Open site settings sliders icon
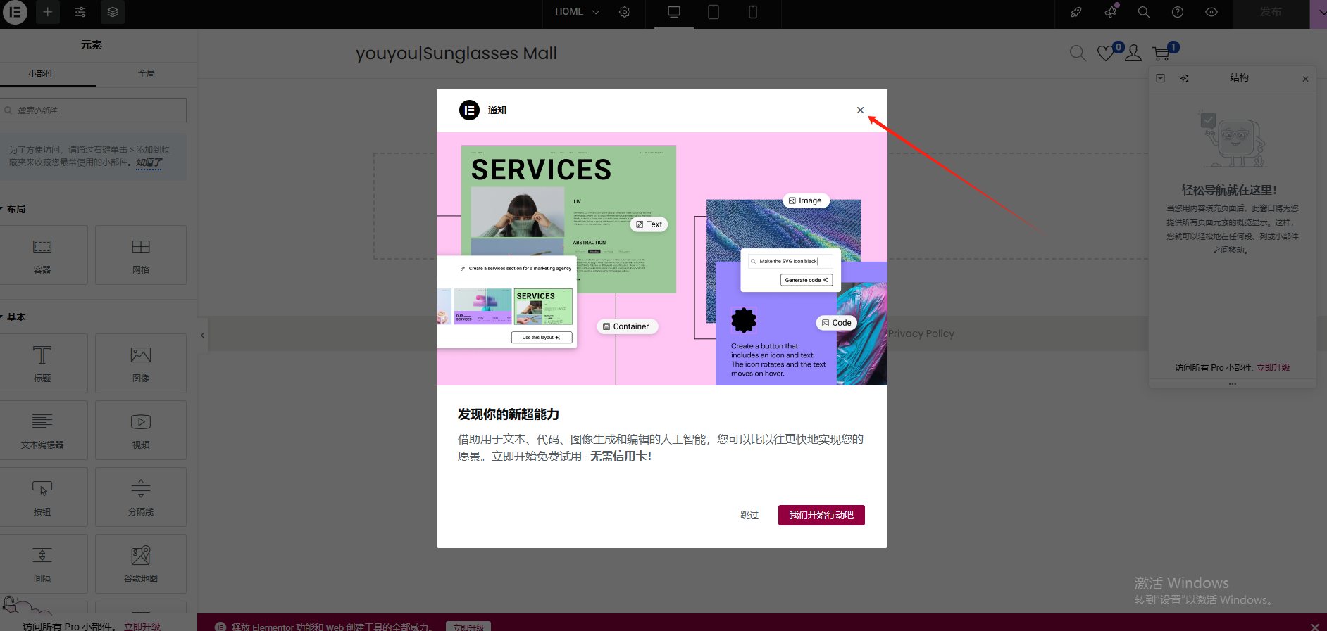This screenshot has height=631, width=1327. 80,12
